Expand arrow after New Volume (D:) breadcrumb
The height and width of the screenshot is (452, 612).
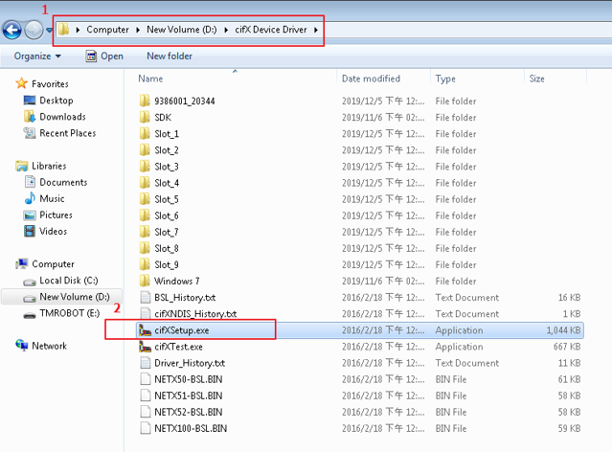(226, 30)
